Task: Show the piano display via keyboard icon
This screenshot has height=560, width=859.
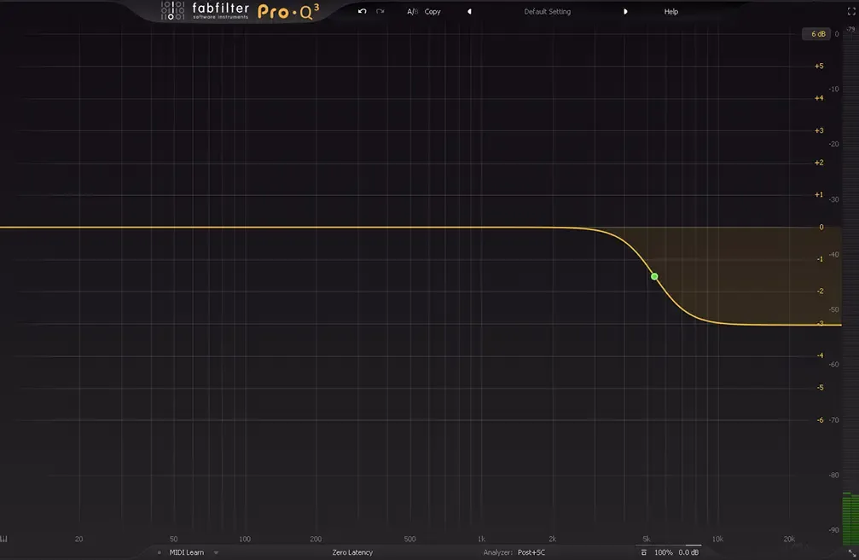Action: pos(3,540)
